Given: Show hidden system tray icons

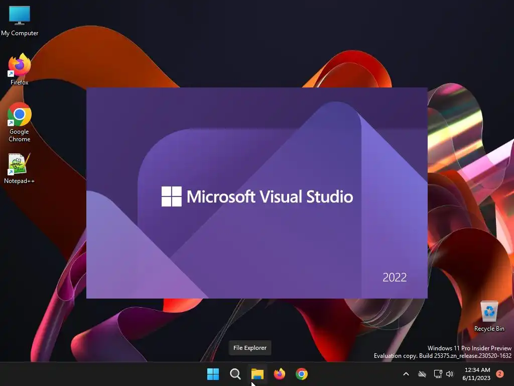Looking at the screenshot, I should [x=406, y=374].
